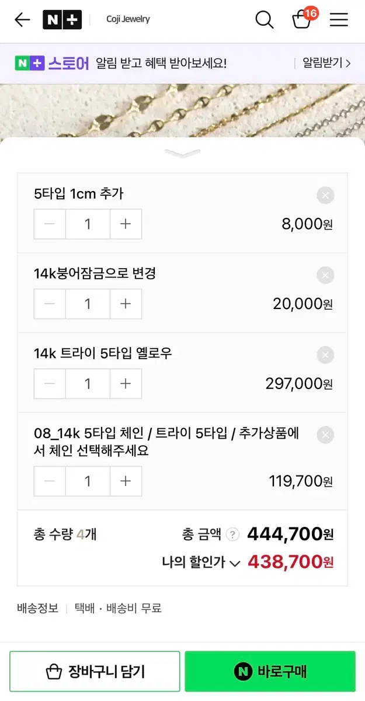Remove the '14k붕어잠금으로 변경' option
The height and width of the screenshot is (701, 365).
pyautogui.click(x=325, y=275)
